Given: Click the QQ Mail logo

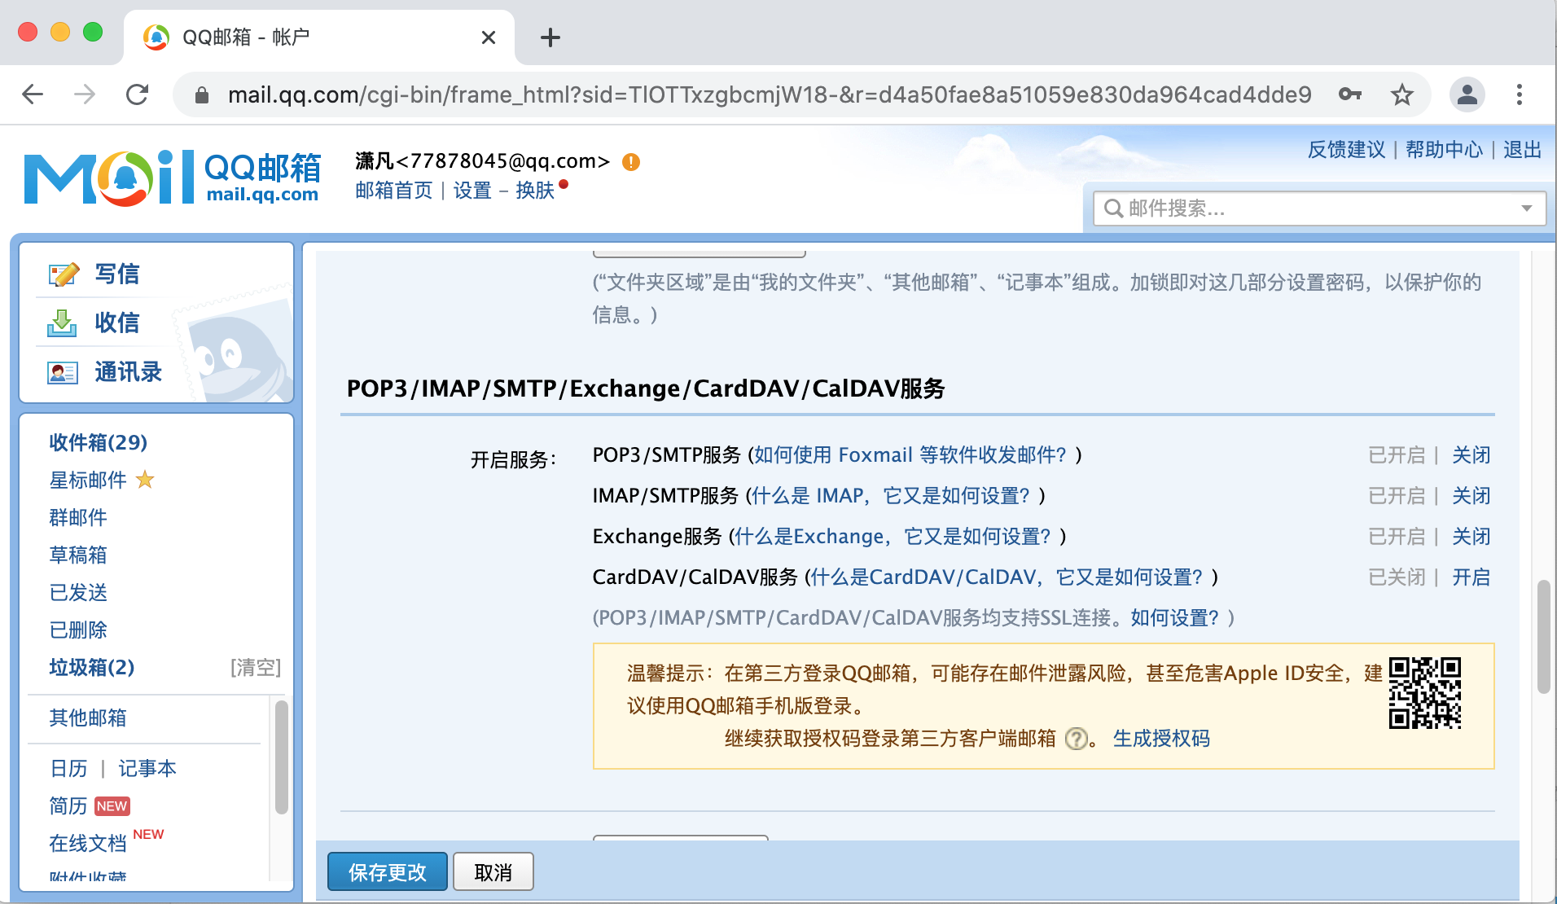Looking at the screenshot, I should [x=173, y=178].
